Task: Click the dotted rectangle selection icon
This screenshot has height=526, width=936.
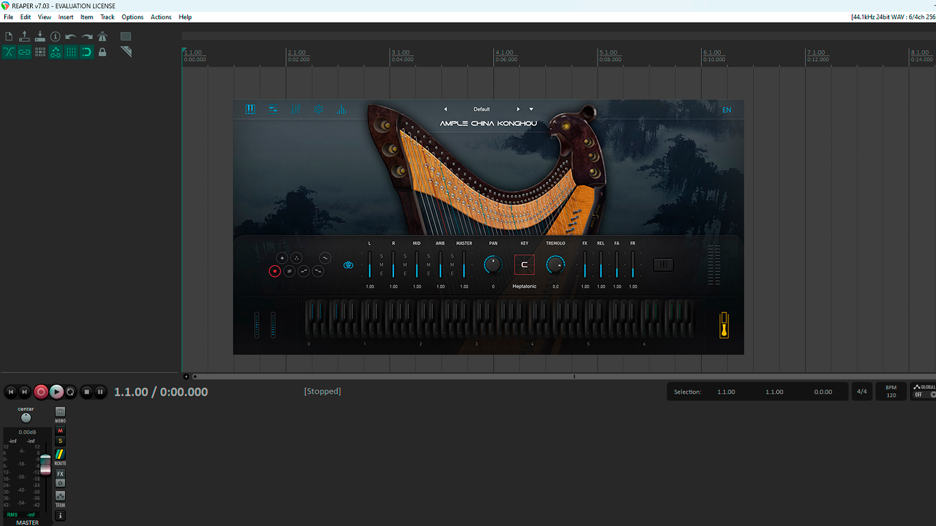Action: [x=126, y=36]
